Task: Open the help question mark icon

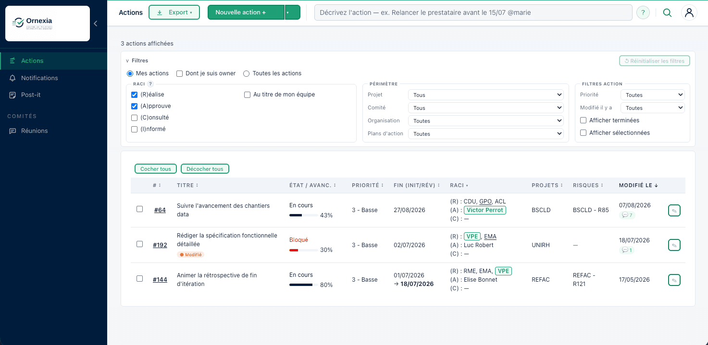Action: coord(643,12)
